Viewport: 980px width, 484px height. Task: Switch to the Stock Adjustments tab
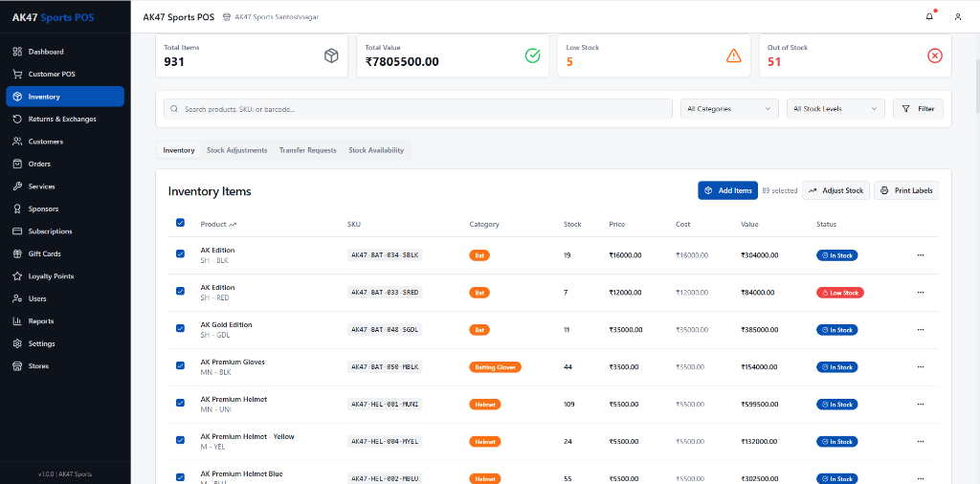click(236, 150)
